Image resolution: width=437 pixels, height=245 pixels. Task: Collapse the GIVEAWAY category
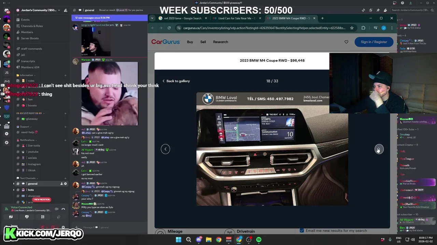[30, 113]
